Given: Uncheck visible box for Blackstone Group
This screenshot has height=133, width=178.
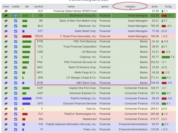Looking at the screenshot, I should click(16, 16).
